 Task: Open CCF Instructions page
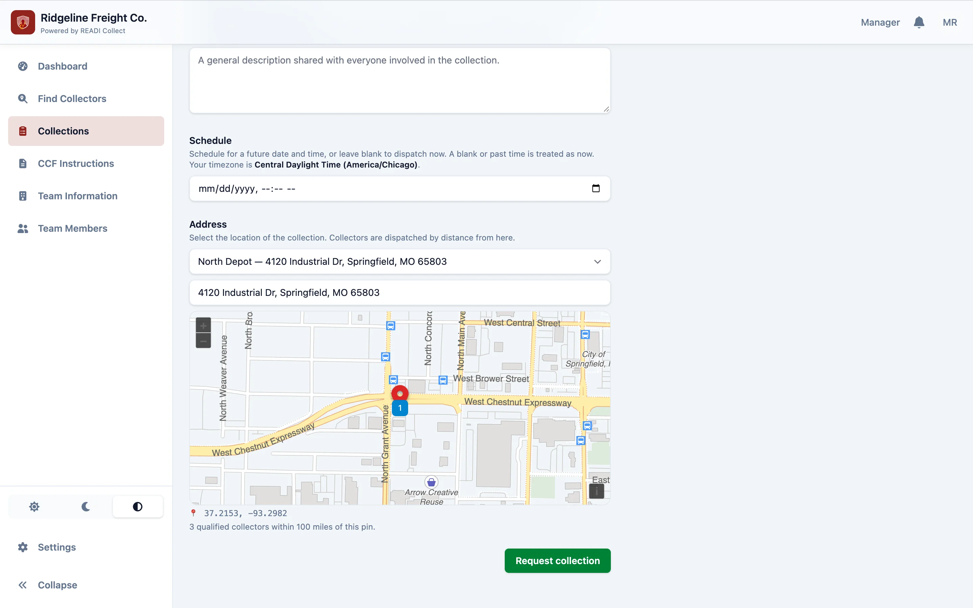click(x=86, y=163)
